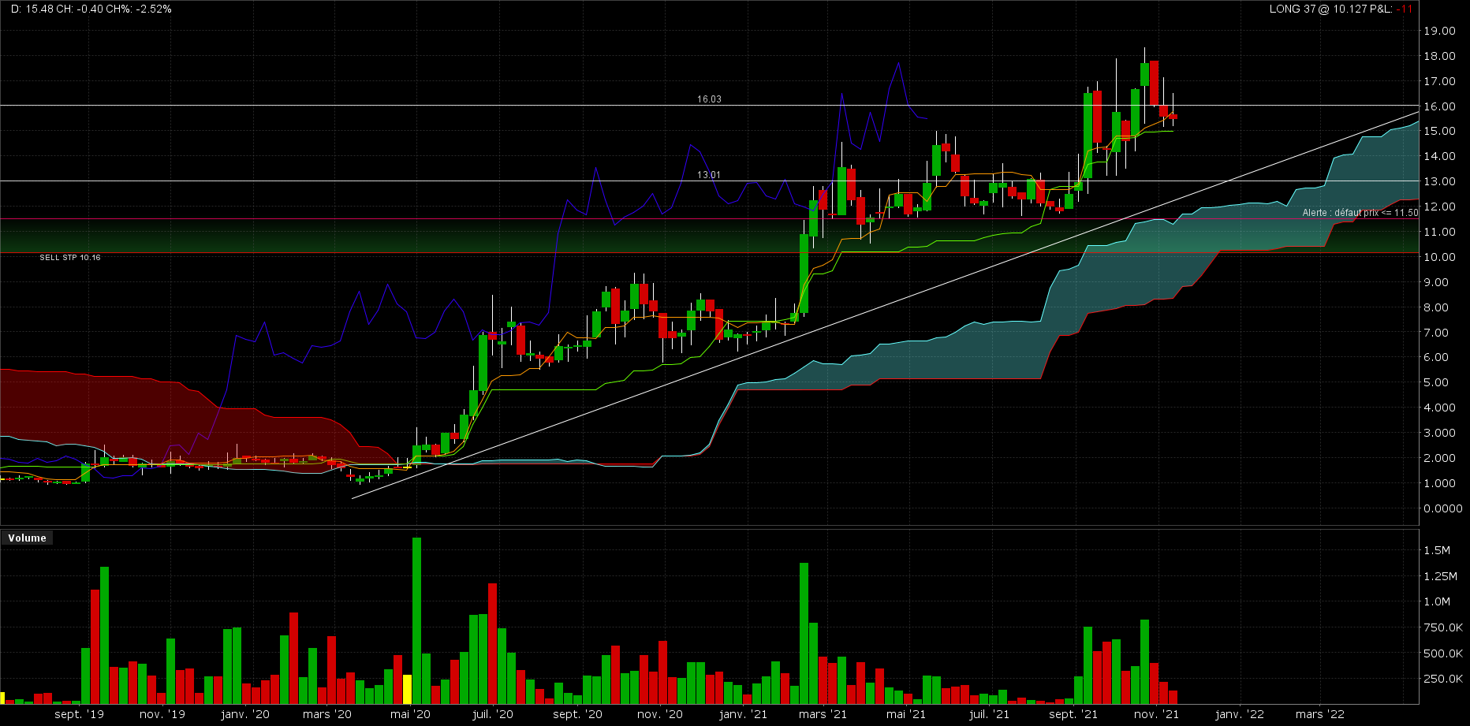Image resolution: width=1470 pixels, height=726 pixels.
Task: Click the 250.0K volume axis label
Action: [x=1442, y=679]
